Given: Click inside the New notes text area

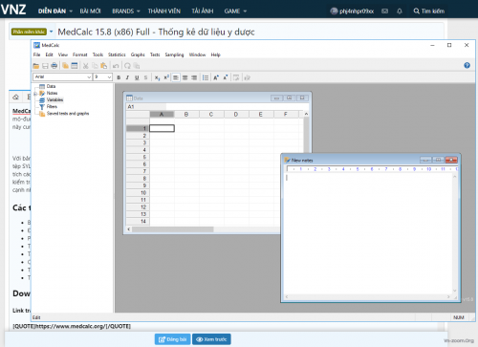Looking at the screenshot, I should [368, 234].
